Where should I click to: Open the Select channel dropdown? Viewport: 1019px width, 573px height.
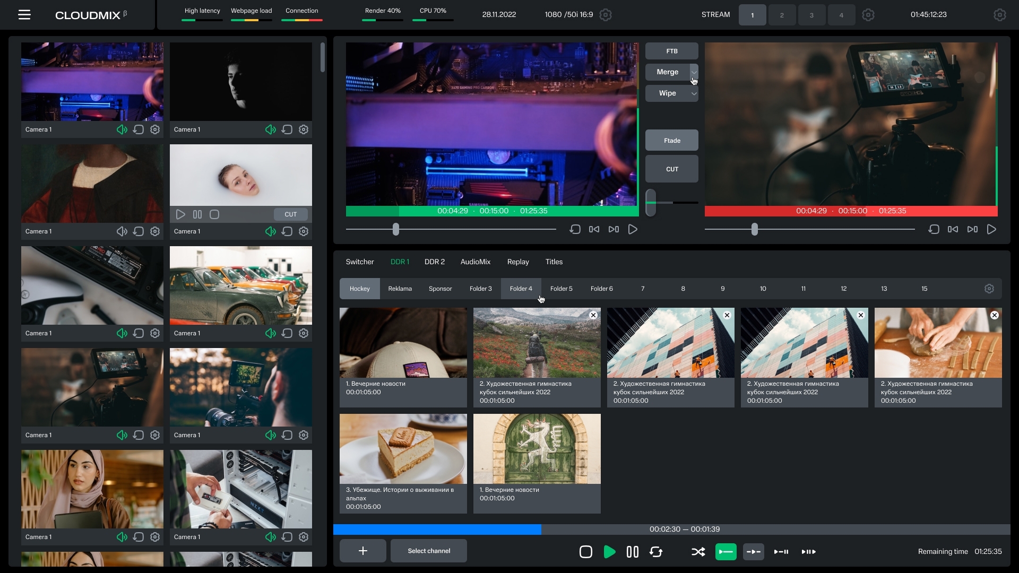pos(429,551)
